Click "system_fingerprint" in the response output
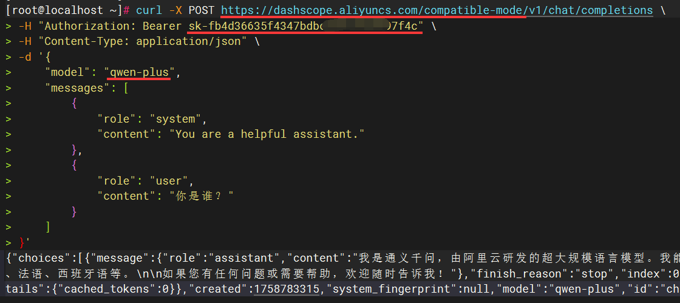The image size is (680, 303). [x=389, y=289]
